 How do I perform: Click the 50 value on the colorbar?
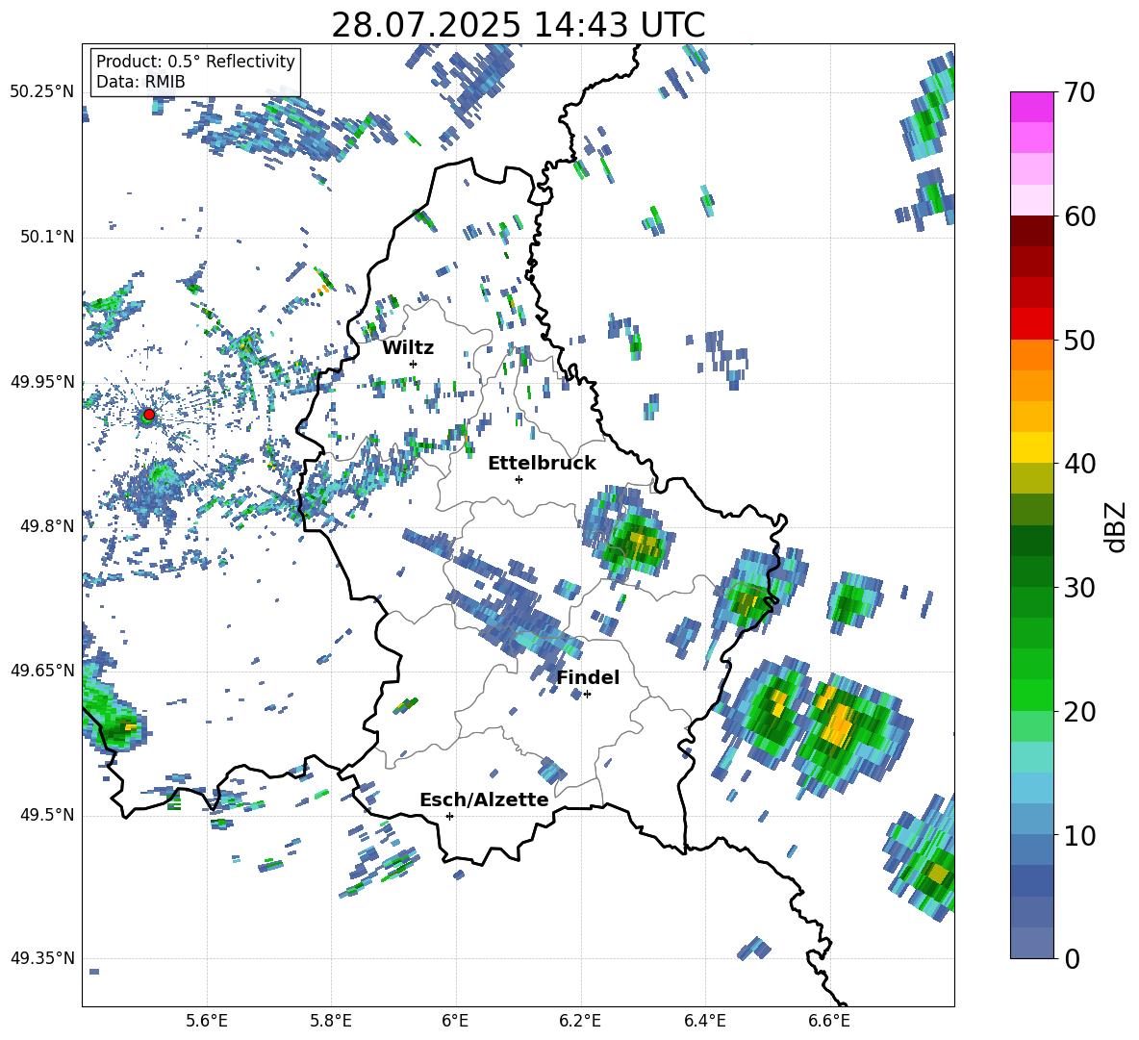[x=1078, y=340]
